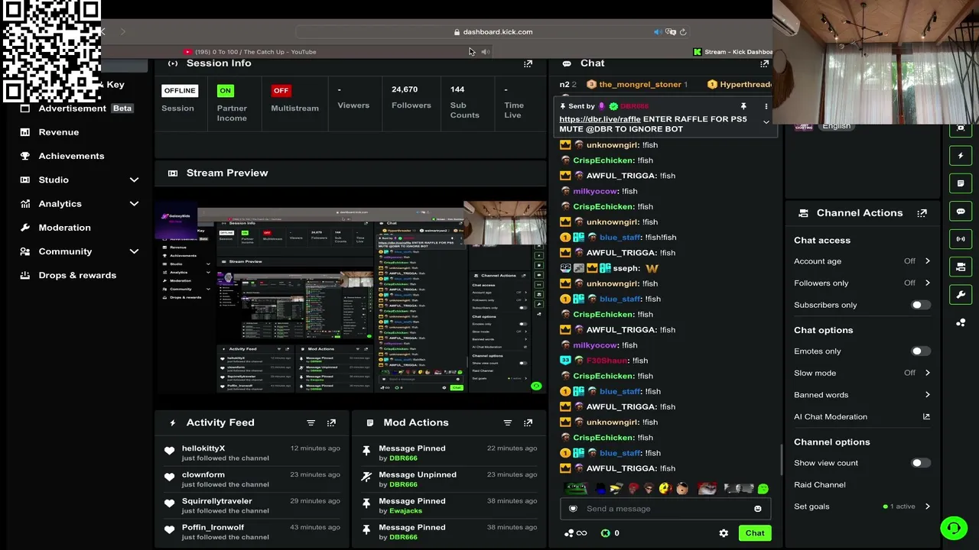Click the OFFLINE session status badge
This screenshot has width=979, height=550.
click(x=180, y=91)
